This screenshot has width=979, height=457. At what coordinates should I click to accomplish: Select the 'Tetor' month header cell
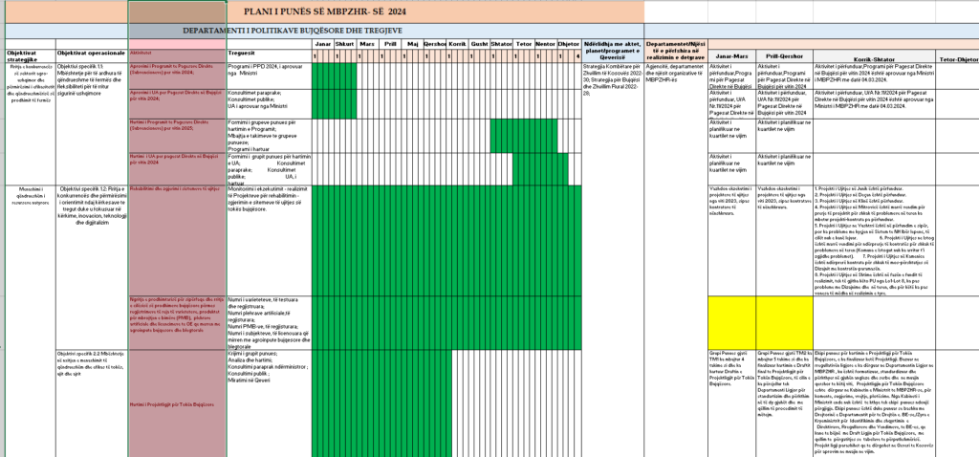[x=524, y=45]
